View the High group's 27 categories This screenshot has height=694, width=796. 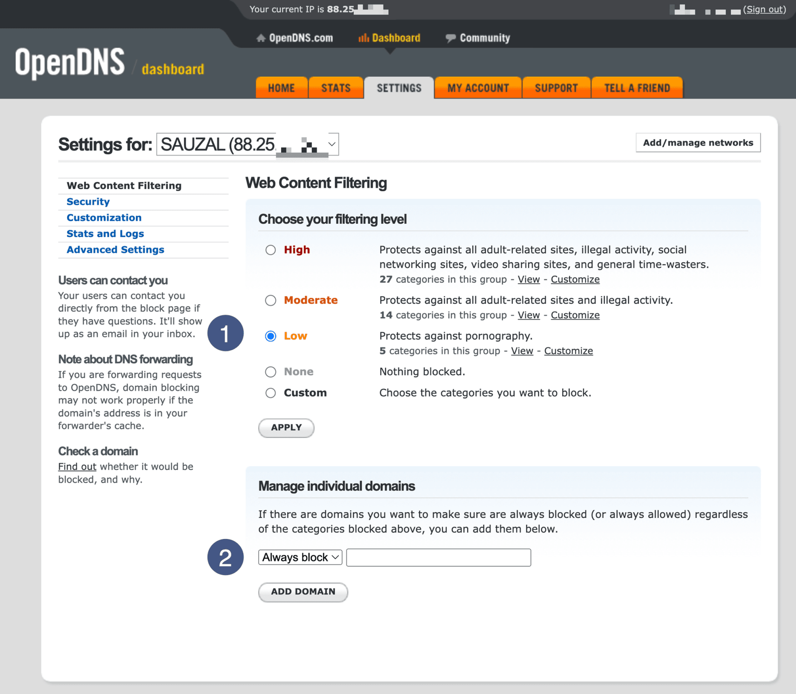(x=529, y=279)
